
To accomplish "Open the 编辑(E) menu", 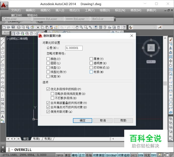I will 30,10.
